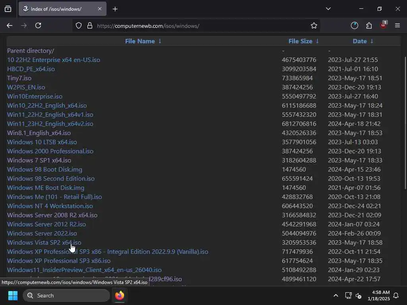The width and height of the screenshot is (407, 305).
Task: Open Windows XP Integral Edition (Vanilla).iso
Action: [x=108, y=251]
